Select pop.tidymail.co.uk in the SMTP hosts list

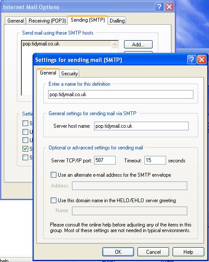click(x=66, y=44)
